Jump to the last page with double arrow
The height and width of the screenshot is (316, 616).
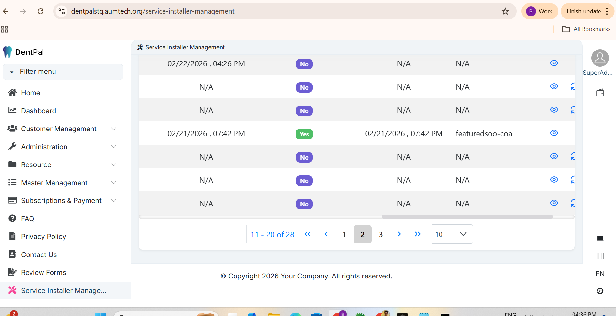click(x=417, y=234)
